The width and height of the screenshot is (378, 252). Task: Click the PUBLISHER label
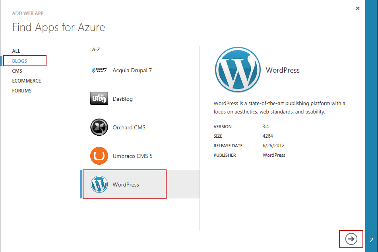coord(225,155)
